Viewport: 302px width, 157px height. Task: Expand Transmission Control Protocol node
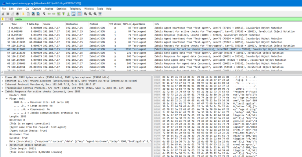(2, 88)
